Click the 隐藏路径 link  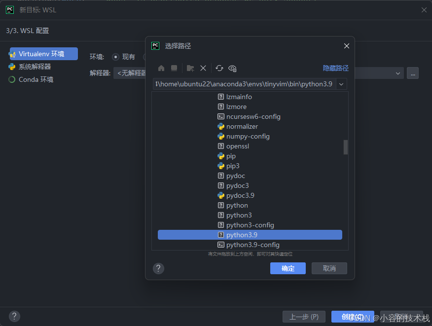[x=335, y=68]
